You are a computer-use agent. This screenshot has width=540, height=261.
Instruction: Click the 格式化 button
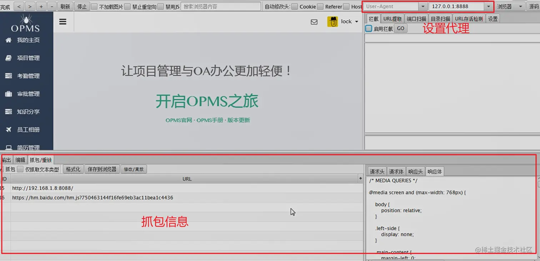(x=73, y=169)
